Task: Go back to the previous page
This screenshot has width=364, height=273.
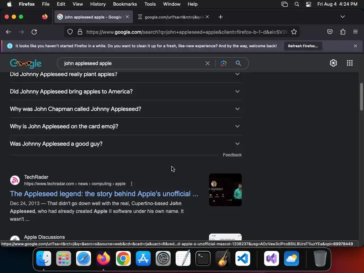Action: [9, 32]
